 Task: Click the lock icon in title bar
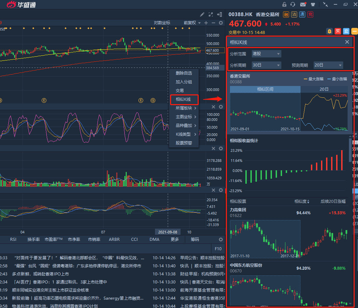coord(284,4)
